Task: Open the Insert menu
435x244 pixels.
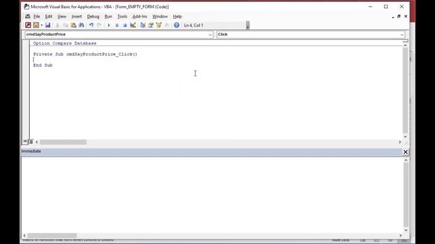Action: (x=77, y=16)
